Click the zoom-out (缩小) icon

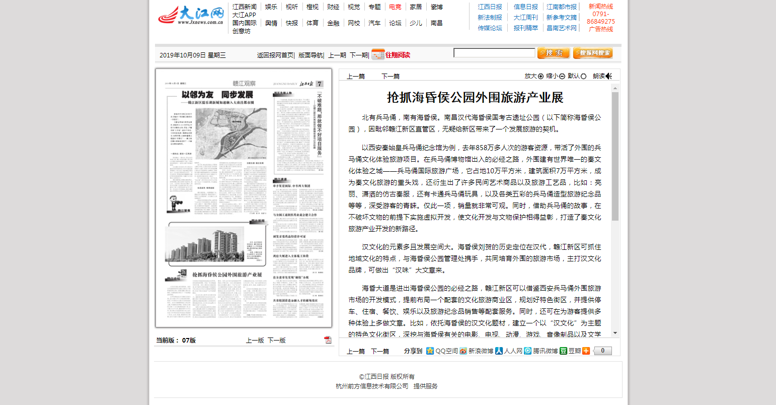tap(562, 77)
